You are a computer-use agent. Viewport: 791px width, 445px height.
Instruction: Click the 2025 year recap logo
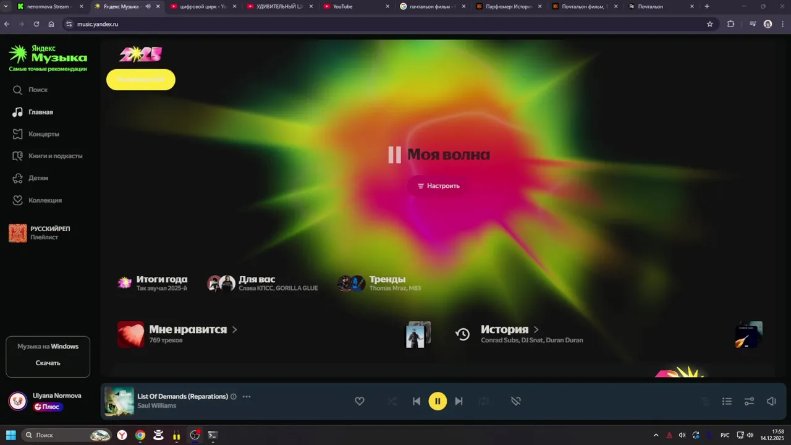click(141, 54)
